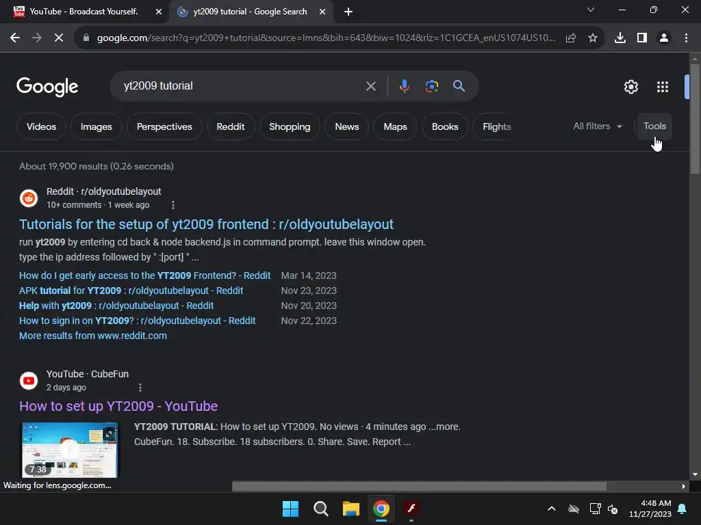Go to Google homepage via logo
701x525 pixels.
point(47,87)
